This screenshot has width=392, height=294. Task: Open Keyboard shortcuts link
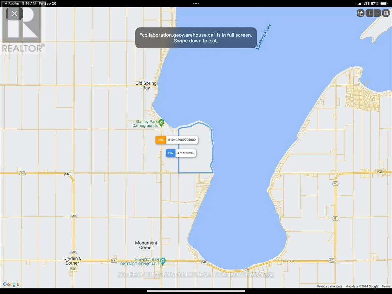point(330,286)
